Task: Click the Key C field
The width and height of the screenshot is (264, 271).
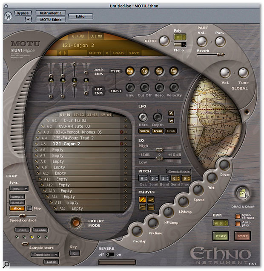Action: tap(75, 254)
